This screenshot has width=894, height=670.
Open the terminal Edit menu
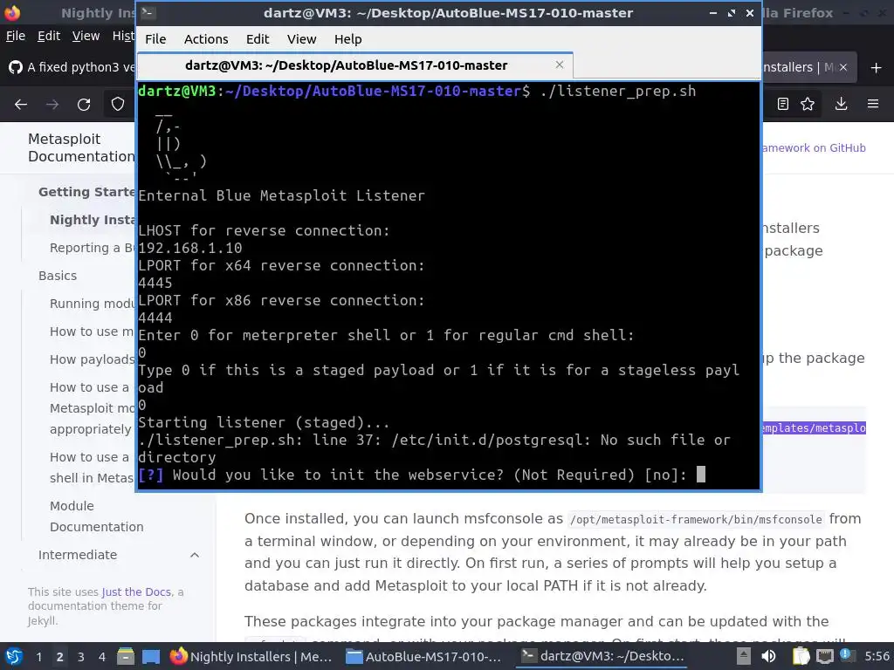258,38
